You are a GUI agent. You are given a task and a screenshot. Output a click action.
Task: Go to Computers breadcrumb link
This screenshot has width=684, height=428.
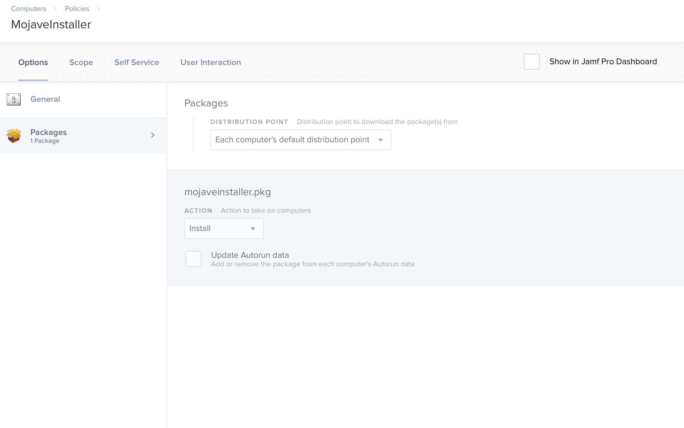click(29, 9)
